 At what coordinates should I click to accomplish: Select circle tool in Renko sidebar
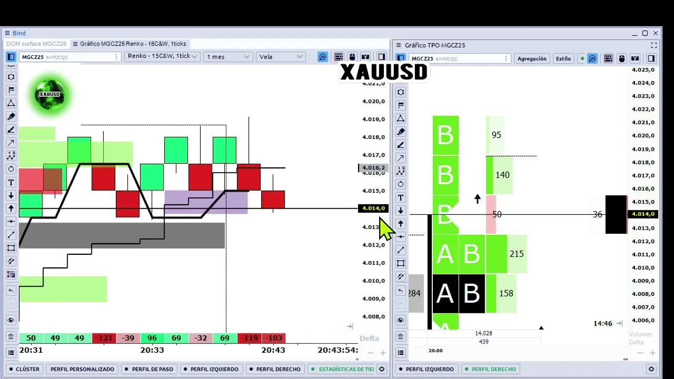click(x=11, y=169)
